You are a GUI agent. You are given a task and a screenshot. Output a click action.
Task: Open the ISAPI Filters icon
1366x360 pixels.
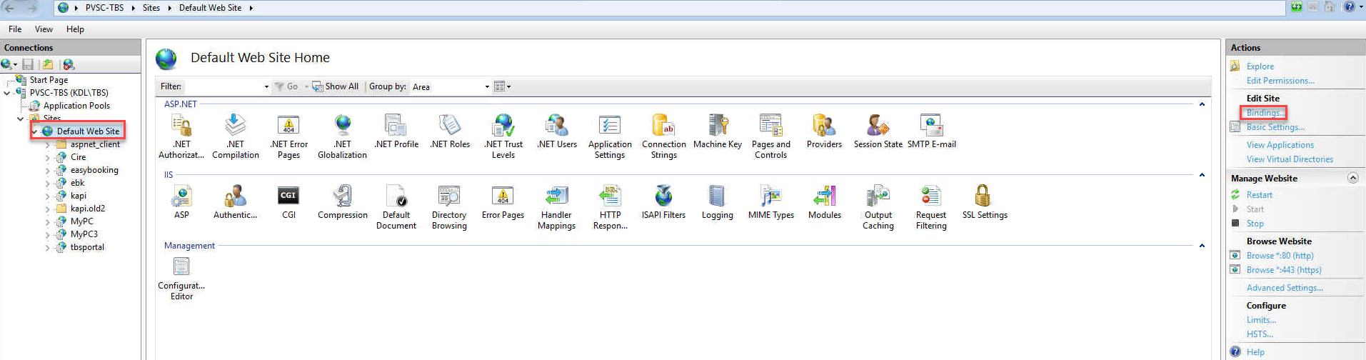(x=663, y=196)
